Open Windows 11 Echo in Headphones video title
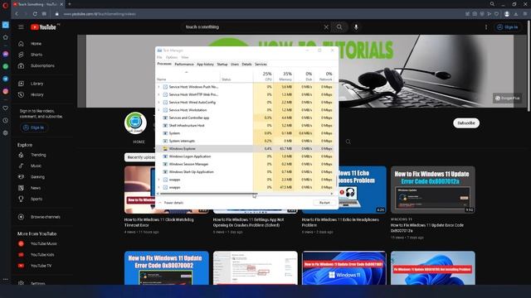The width and height of the screenshot is (531, 298). point(340,223)
